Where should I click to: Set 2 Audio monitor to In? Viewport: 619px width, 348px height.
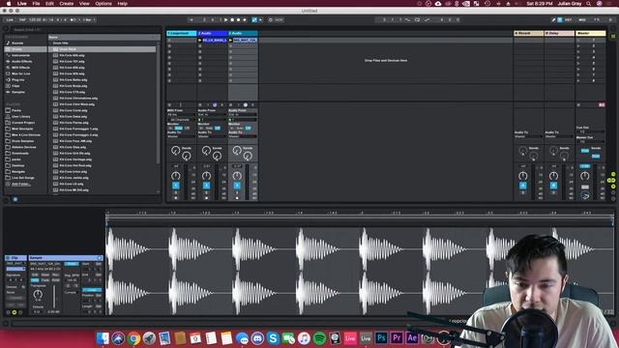pos(201,129)
